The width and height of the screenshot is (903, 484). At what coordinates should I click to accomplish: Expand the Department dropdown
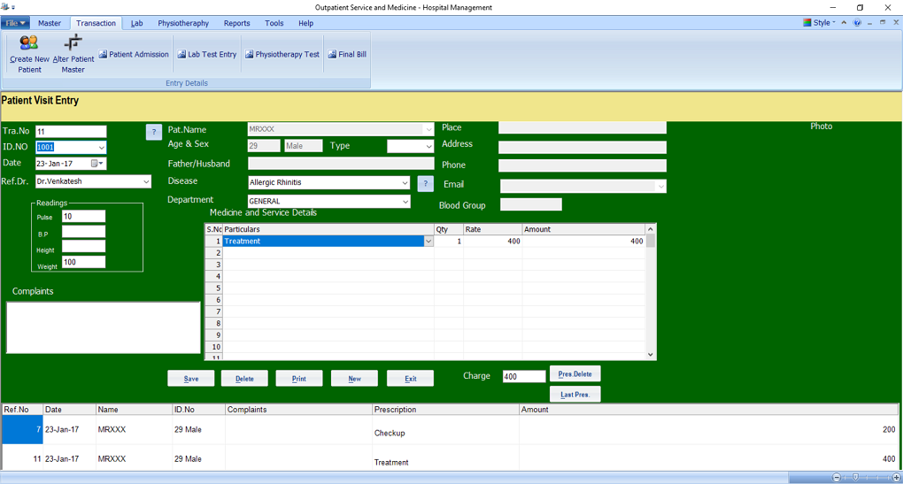click(x=405, y=202)
